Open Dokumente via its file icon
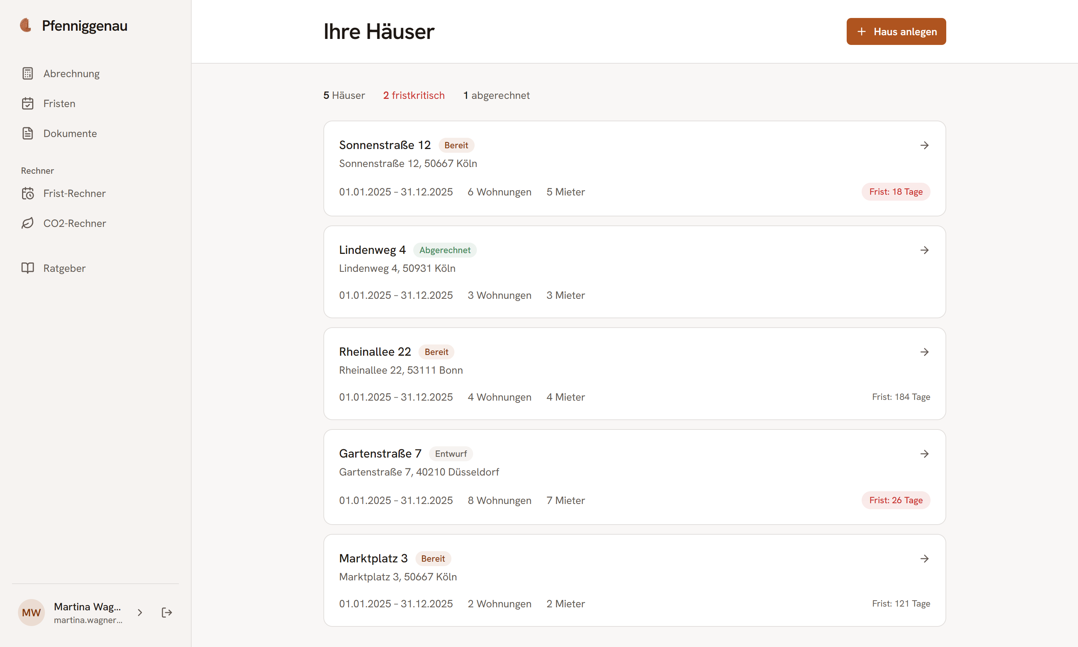This screenshot has width=1078, height=647. coord(27,133)
